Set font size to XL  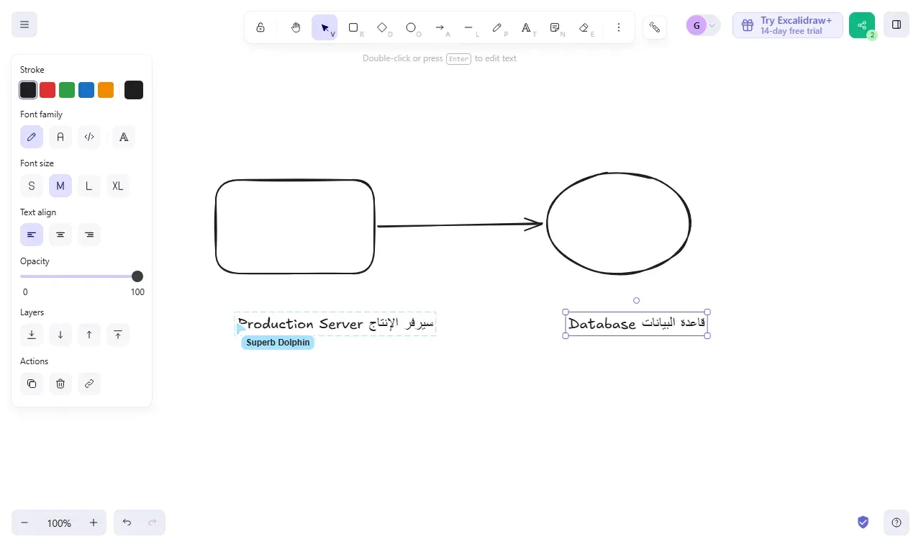click(x=118, y=186)
